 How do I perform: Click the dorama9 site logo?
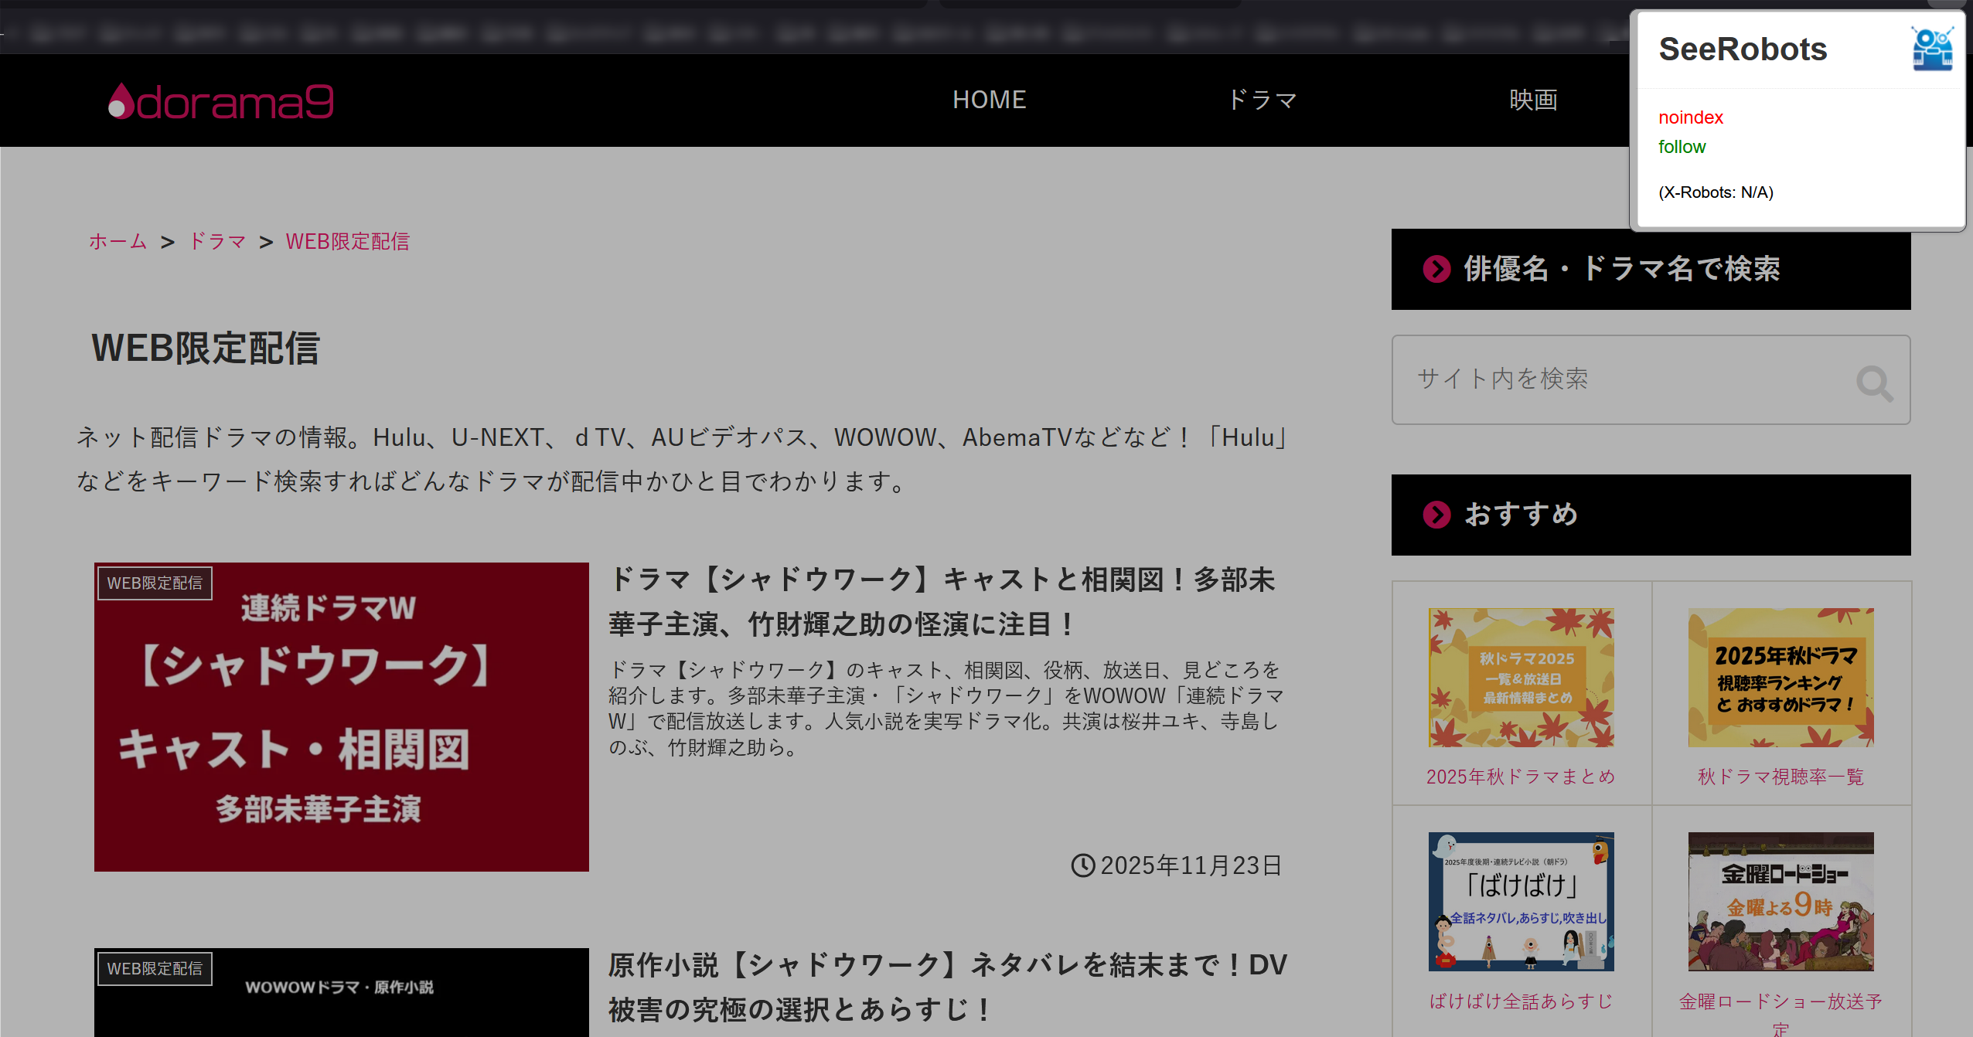[x=221, y=101]
